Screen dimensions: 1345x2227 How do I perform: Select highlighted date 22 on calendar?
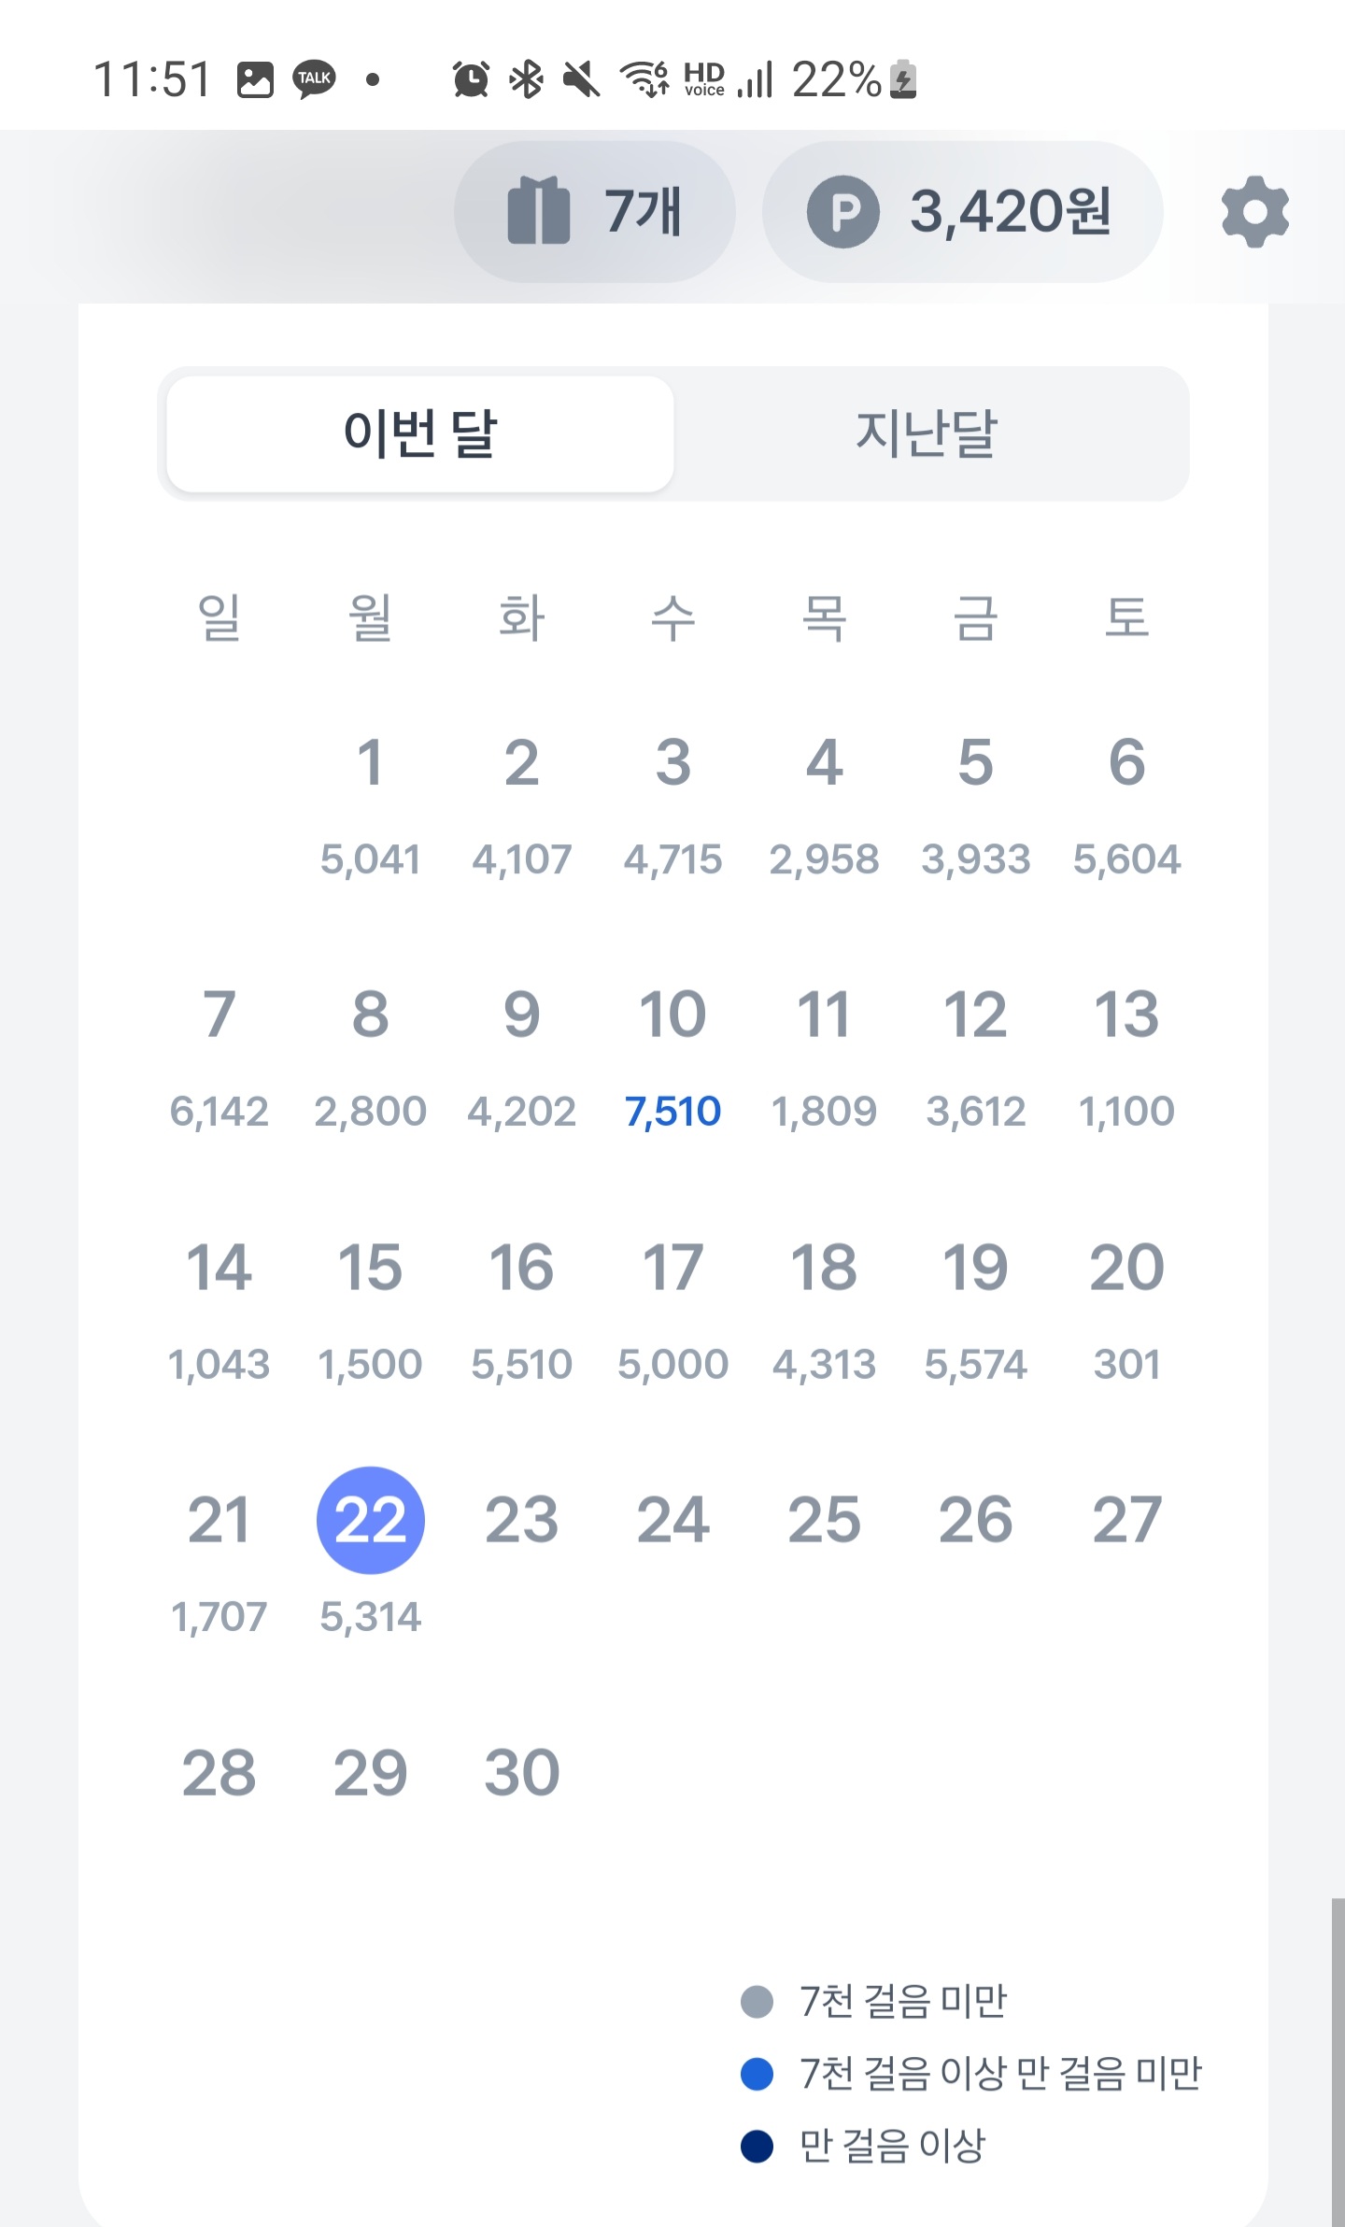tap(371, 1520)
